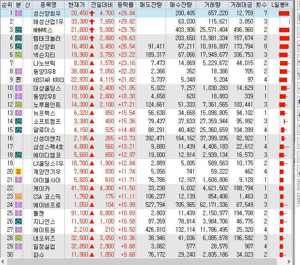300x265 pixels.
Task: Click the 분 column header
Action: point(18,5)
